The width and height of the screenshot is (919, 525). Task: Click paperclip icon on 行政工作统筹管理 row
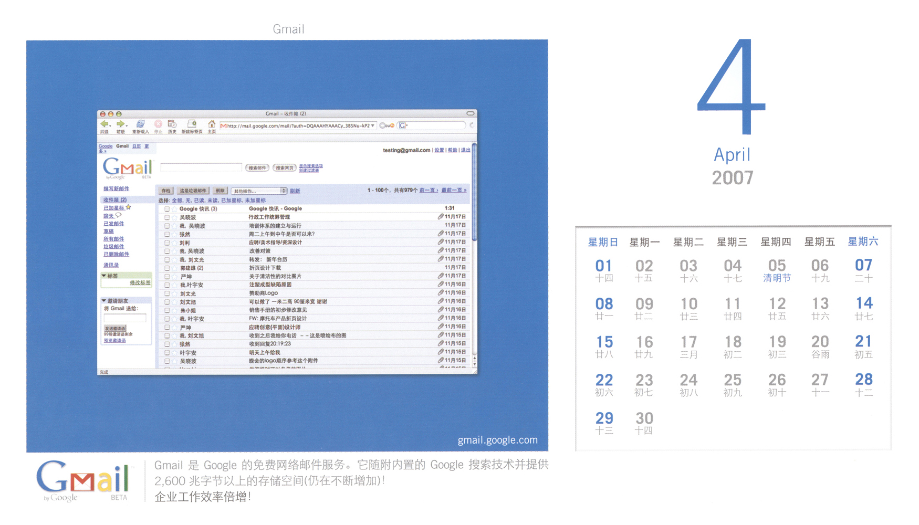point(441,217)
